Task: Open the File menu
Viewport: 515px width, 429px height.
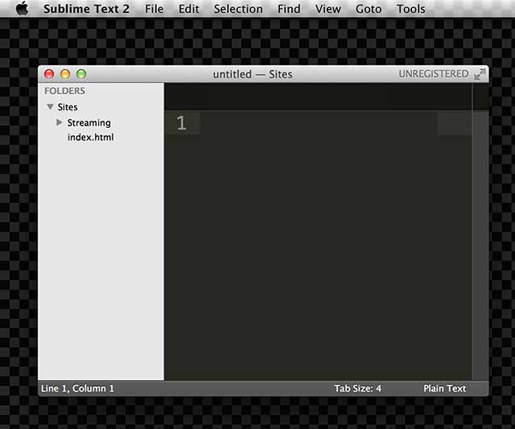Action: click(x=154, y=9)
